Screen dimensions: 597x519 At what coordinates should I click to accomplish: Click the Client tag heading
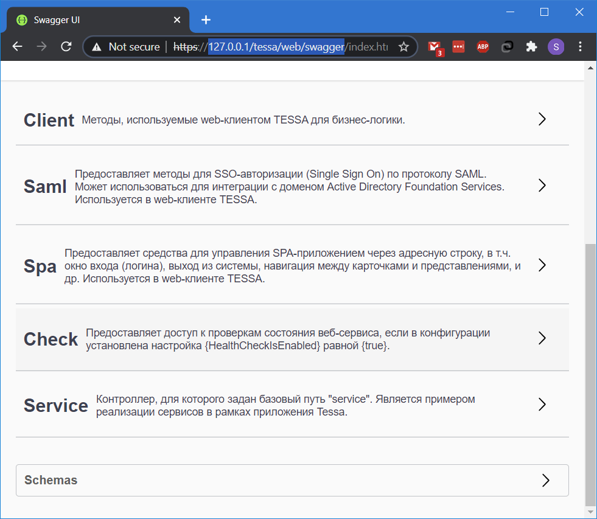point(49,120)
